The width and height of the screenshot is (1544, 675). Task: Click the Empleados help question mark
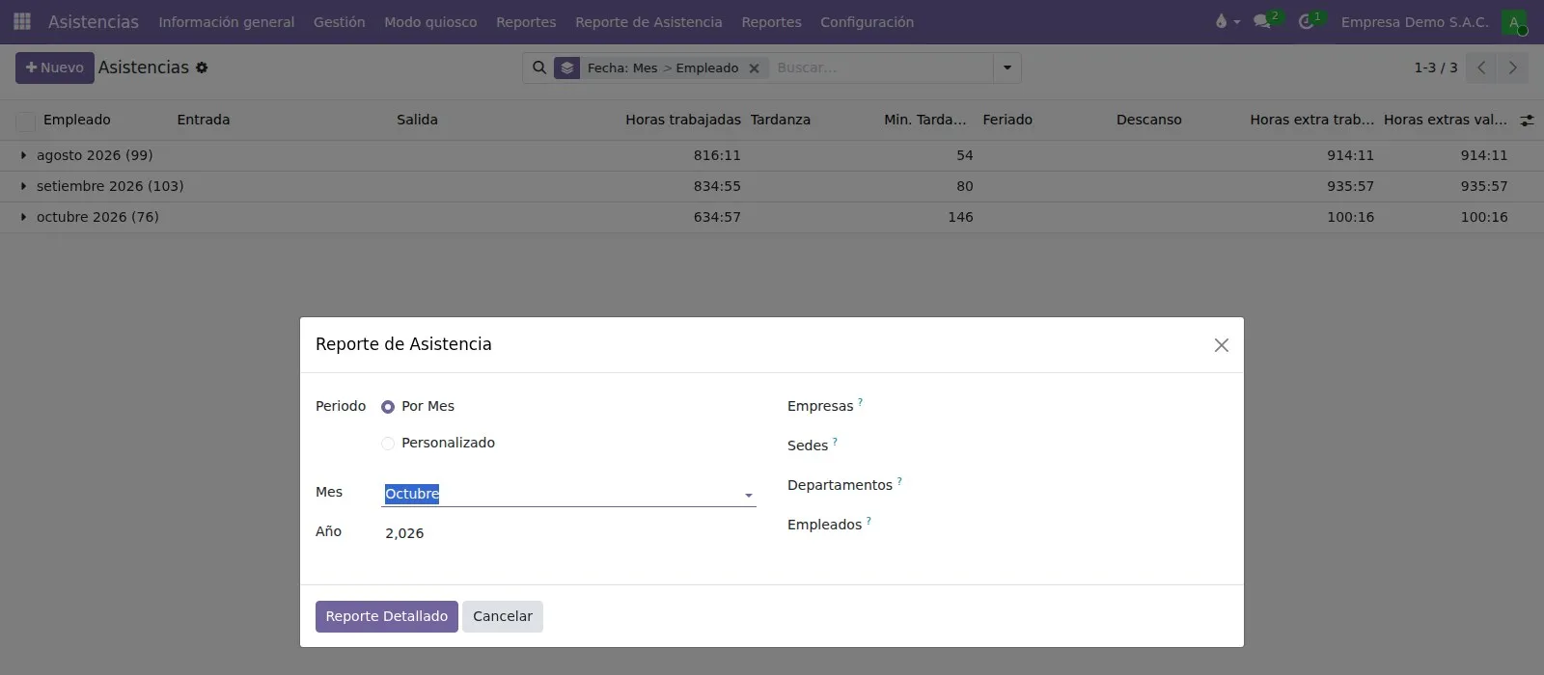868,521
